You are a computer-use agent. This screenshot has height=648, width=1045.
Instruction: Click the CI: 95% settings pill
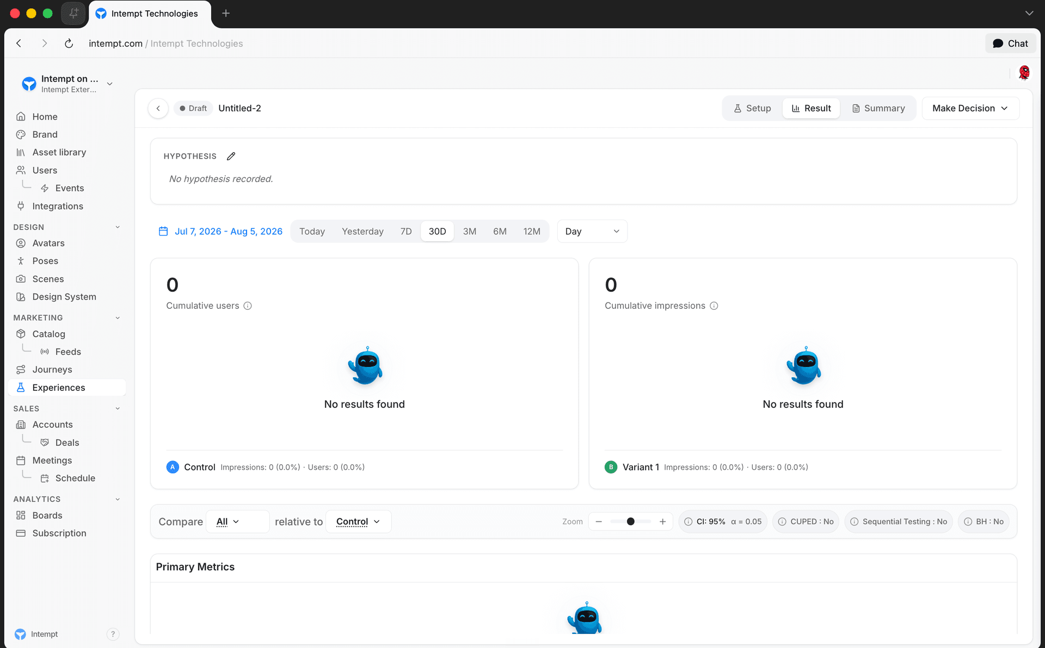(723, 521)
